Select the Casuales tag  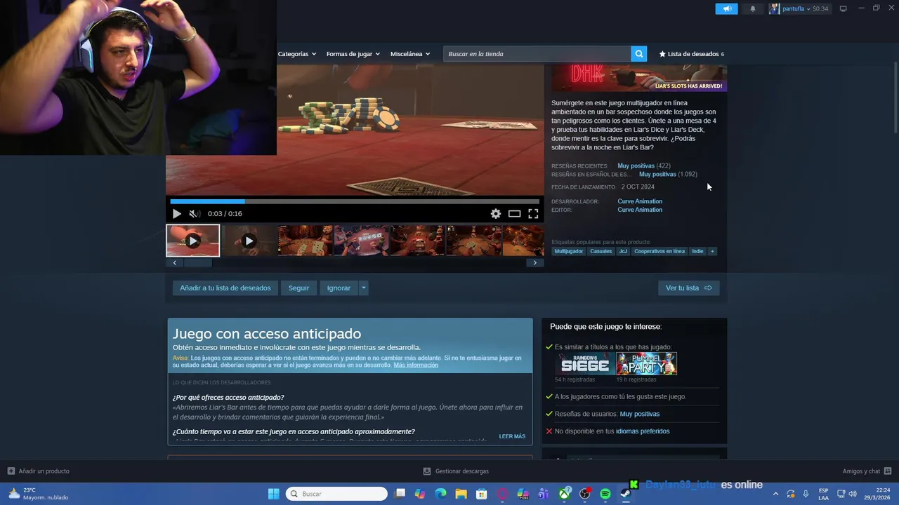point(601,251)
